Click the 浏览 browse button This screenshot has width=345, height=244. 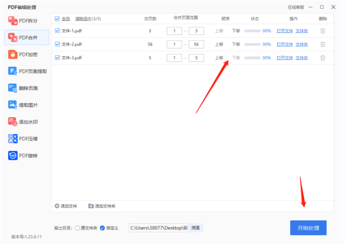(x=195, y=228)
